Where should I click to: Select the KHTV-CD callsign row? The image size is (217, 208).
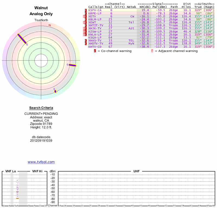pos(95,46)
